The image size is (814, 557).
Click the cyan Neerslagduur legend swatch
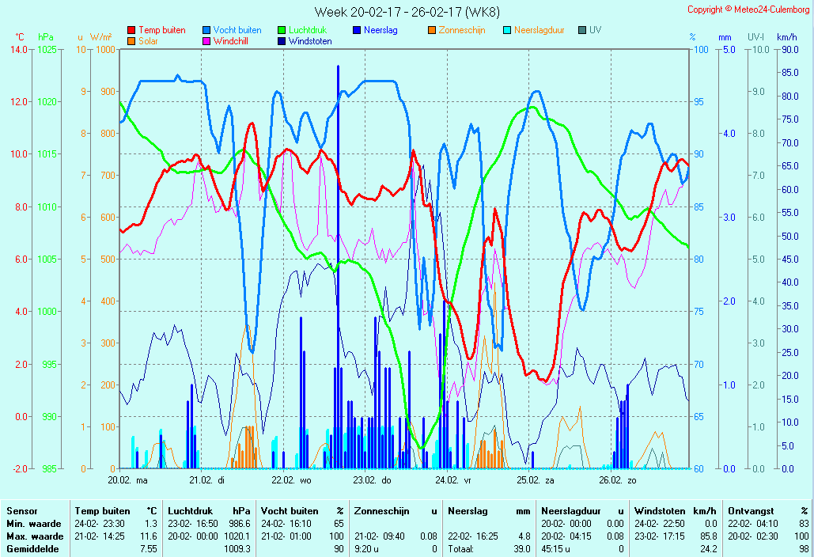pos(507,30)
